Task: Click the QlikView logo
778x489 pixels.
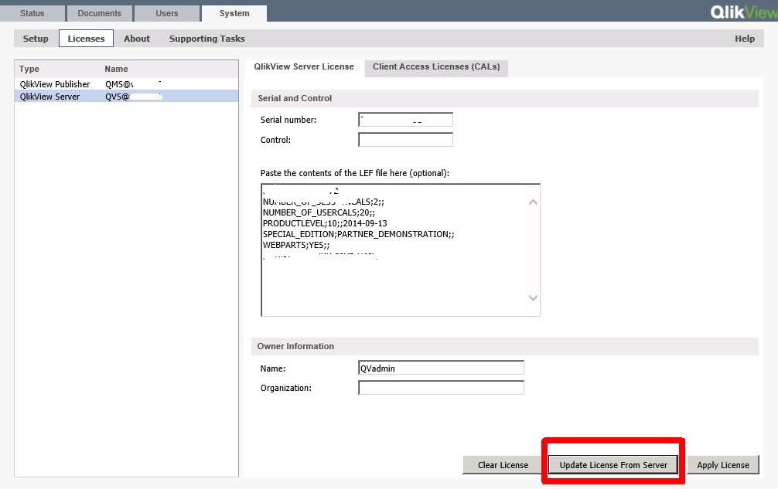Action: [x=744, y=12]
